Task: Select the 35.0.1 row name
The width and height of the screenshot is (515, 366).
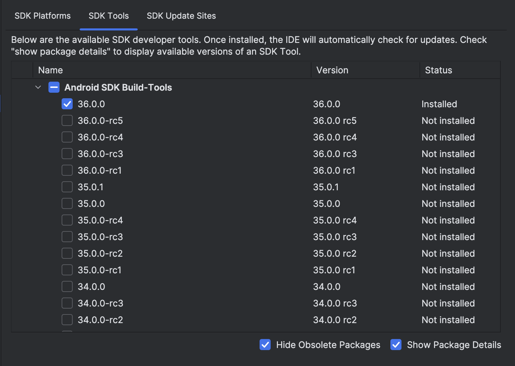Action: coord(91,187)
